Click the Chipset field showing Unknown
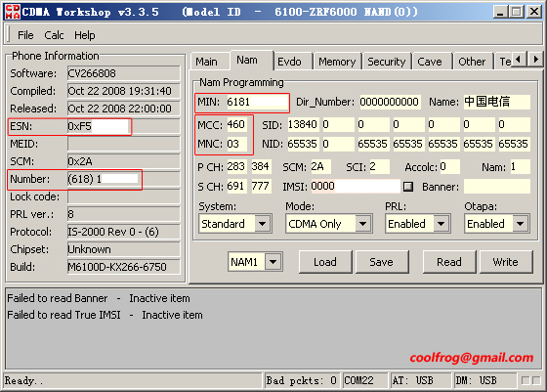547x392 pixels. point(124,249)
